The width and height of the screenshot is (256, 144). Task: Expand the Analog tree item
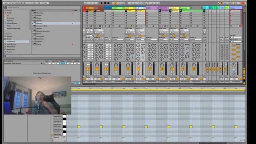[32, 44]
